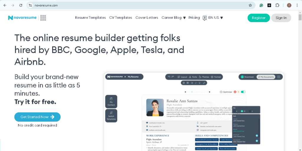Click the Instagram icon on the resume
This screenshot has width=302, height=151.
click(x=198, y=130)
